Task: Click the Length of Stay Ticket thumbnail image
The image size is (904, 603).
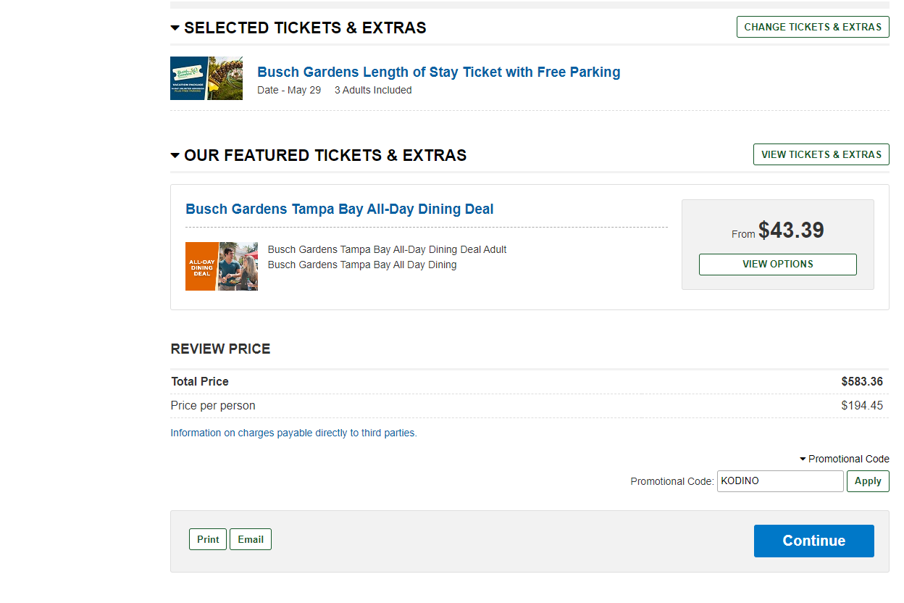Action: [x=206, y=78]
